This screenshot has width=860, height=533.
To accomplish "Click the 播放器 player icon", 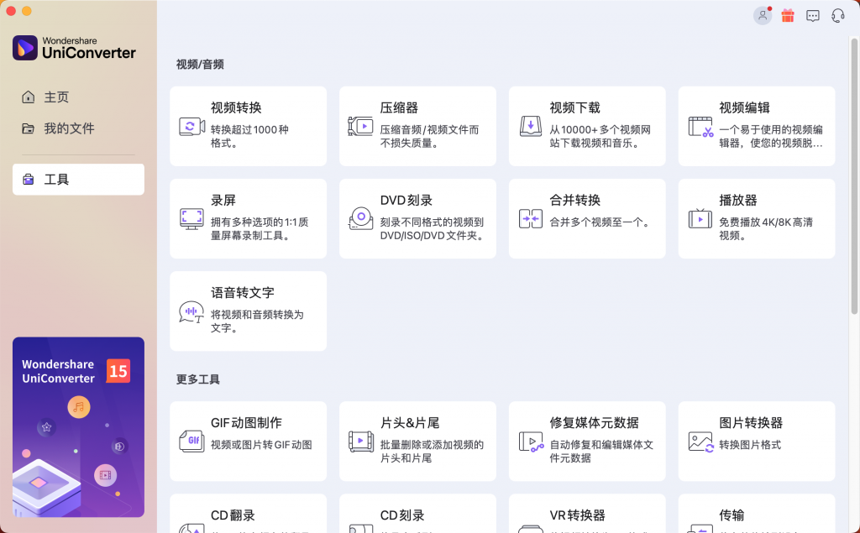I will click(700, 218).
